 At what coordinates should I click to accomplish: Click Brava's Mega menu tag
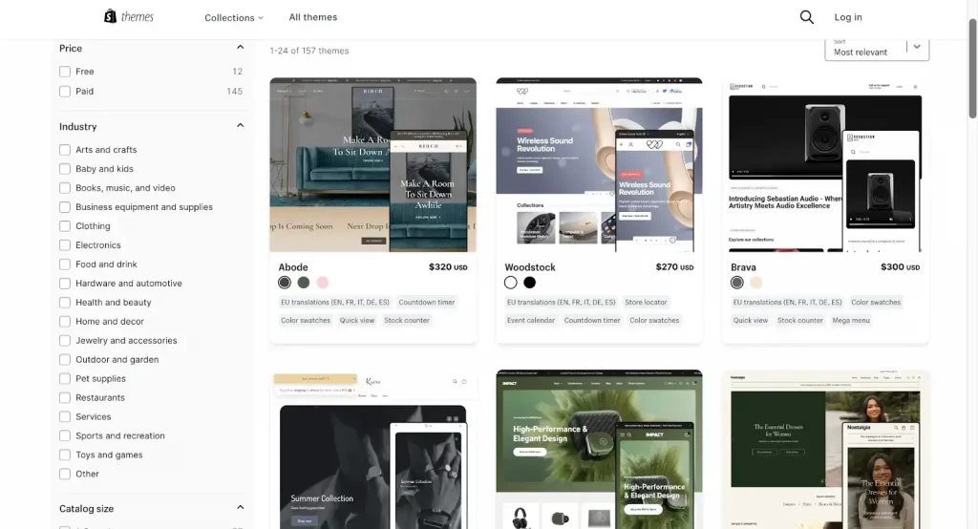851,320
